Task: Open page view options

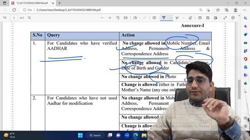Action: coord(135,18)
